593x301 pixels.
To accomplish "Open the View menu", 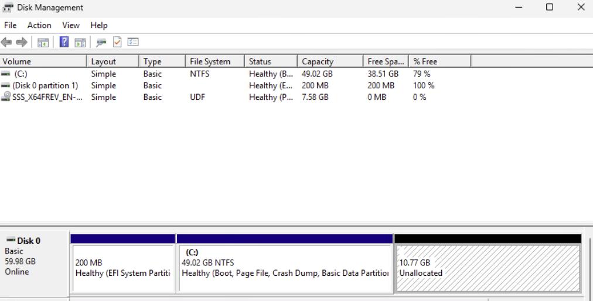I will point(71,25).
